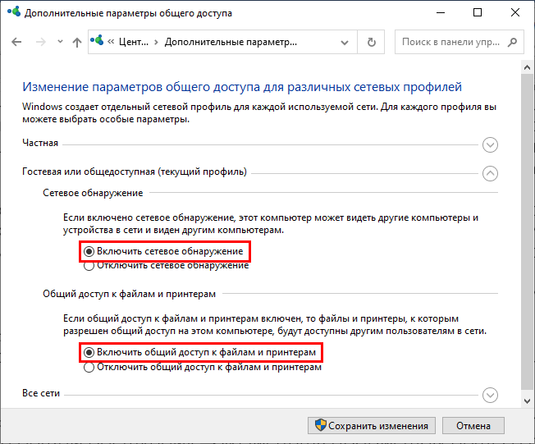Go back with the back arrow

coord(16,42)
